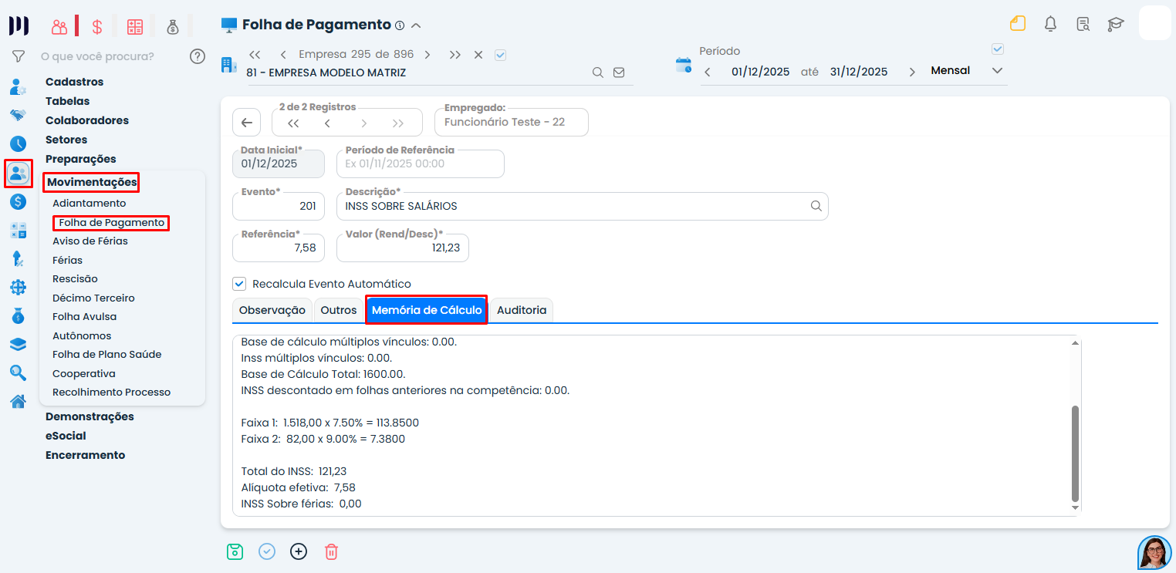Collapse the Folha de Pagamento title chevron

tap(416, 25)
